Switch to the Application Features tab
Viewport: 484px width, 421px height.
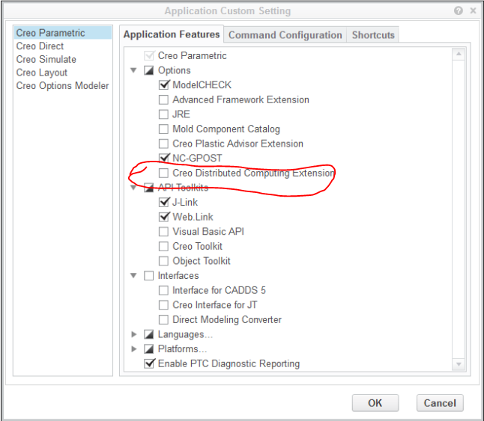pos(172,34)
